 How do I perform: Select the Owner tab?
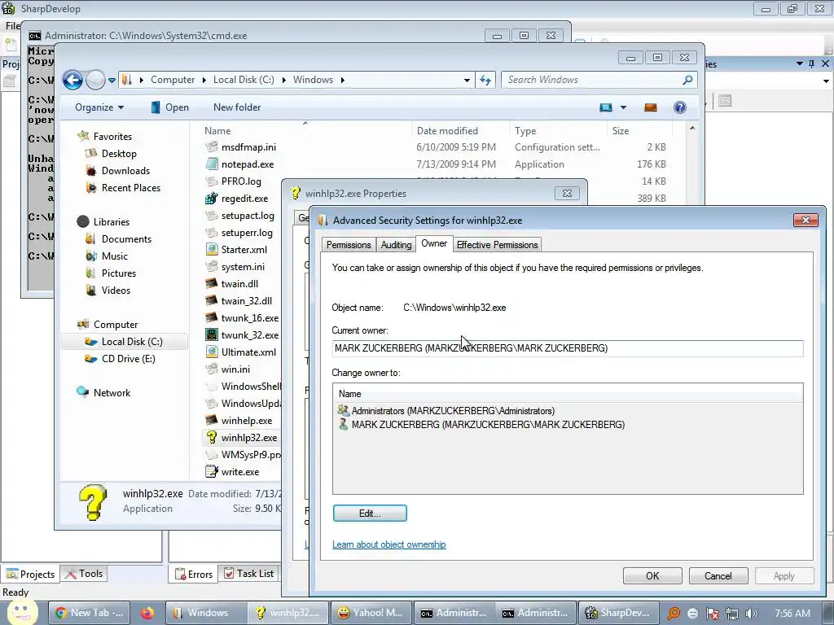tap(434, 243)
